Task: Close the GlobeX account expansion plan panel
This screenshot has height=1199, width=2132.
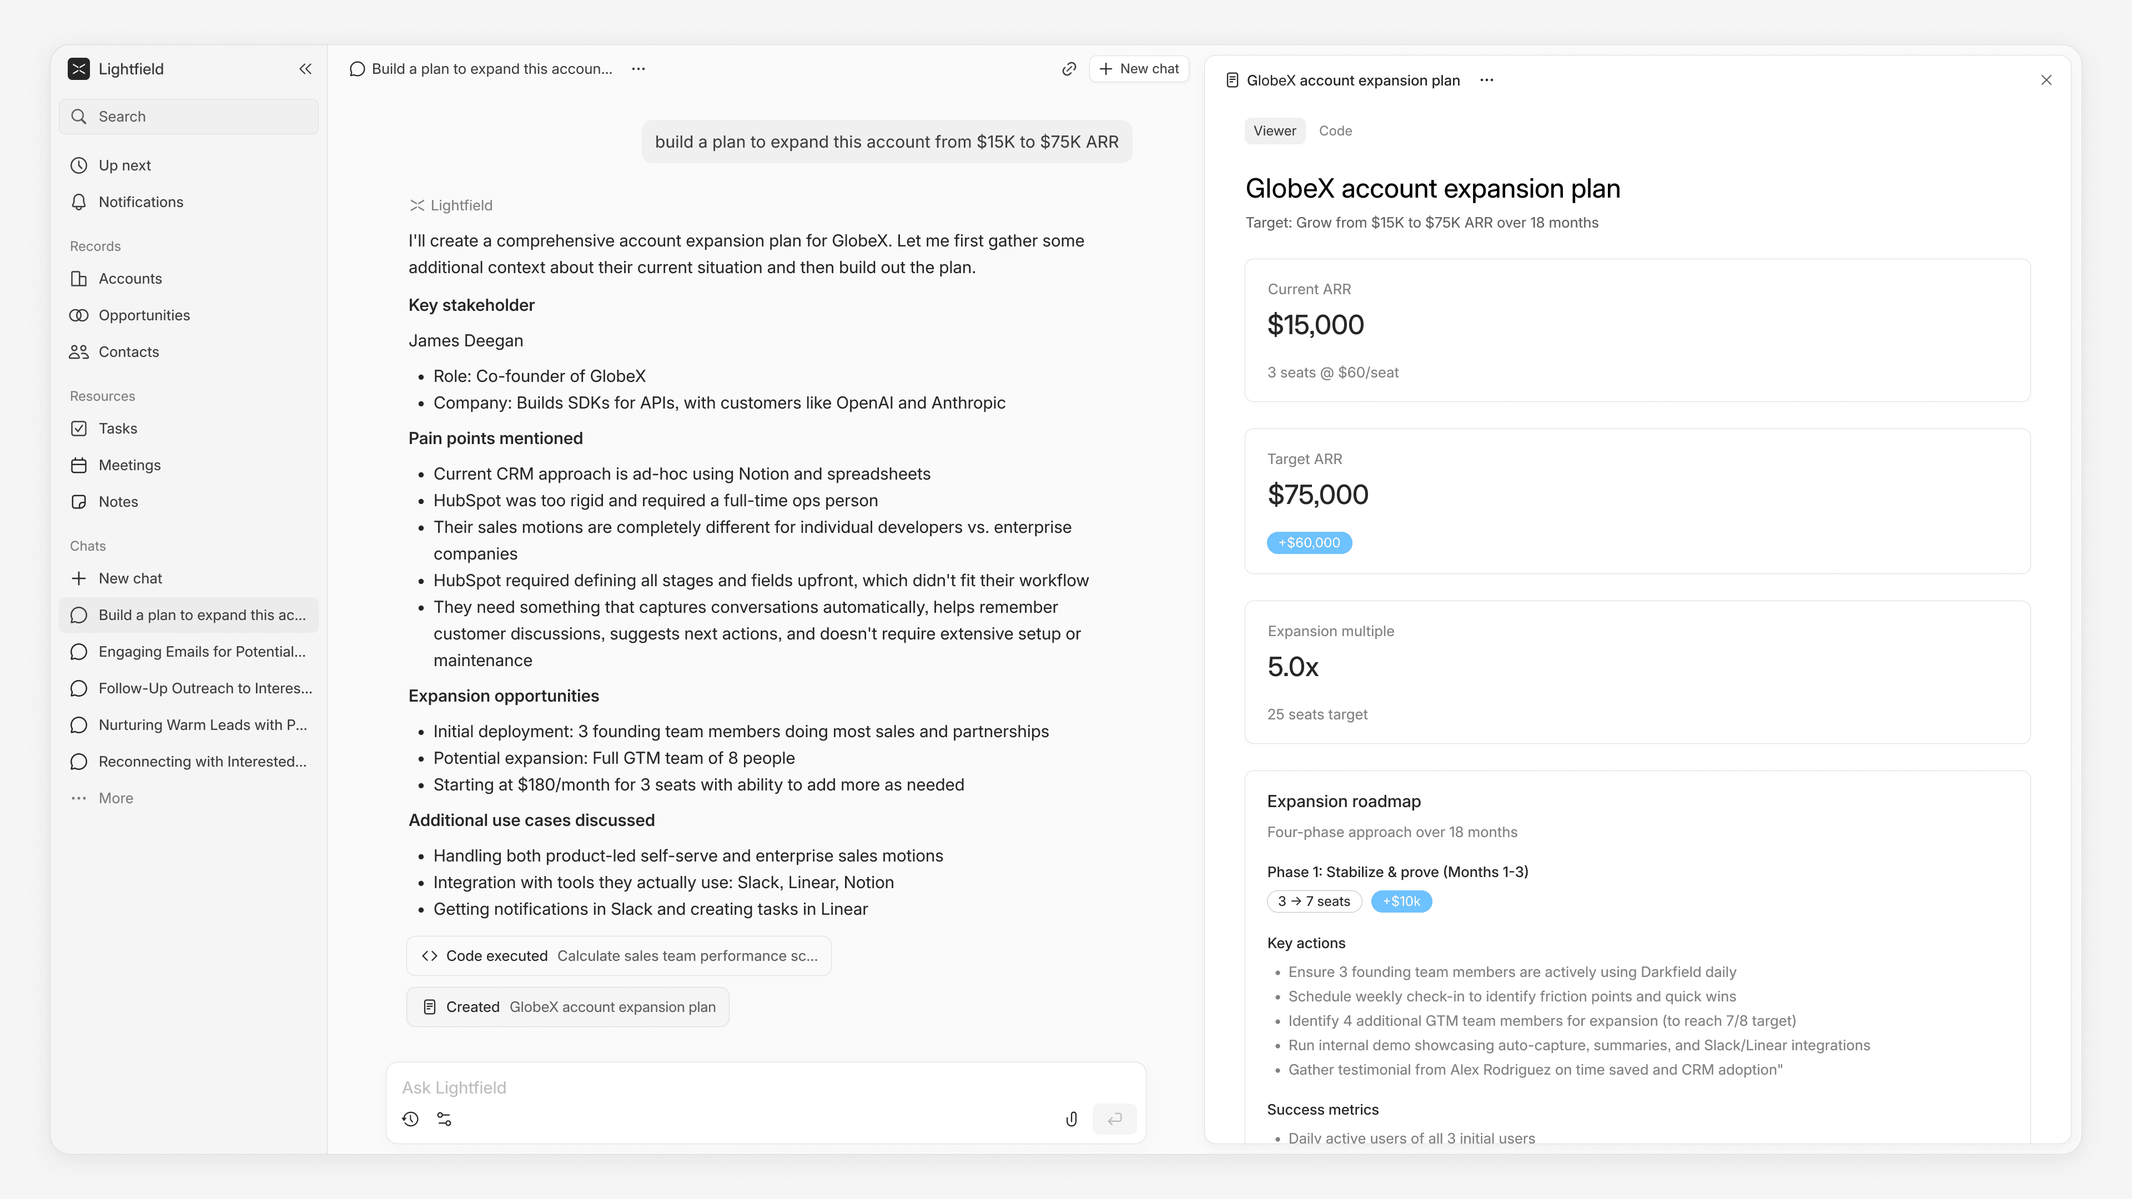Action: pyautogui.click(x=2046, y=80)
